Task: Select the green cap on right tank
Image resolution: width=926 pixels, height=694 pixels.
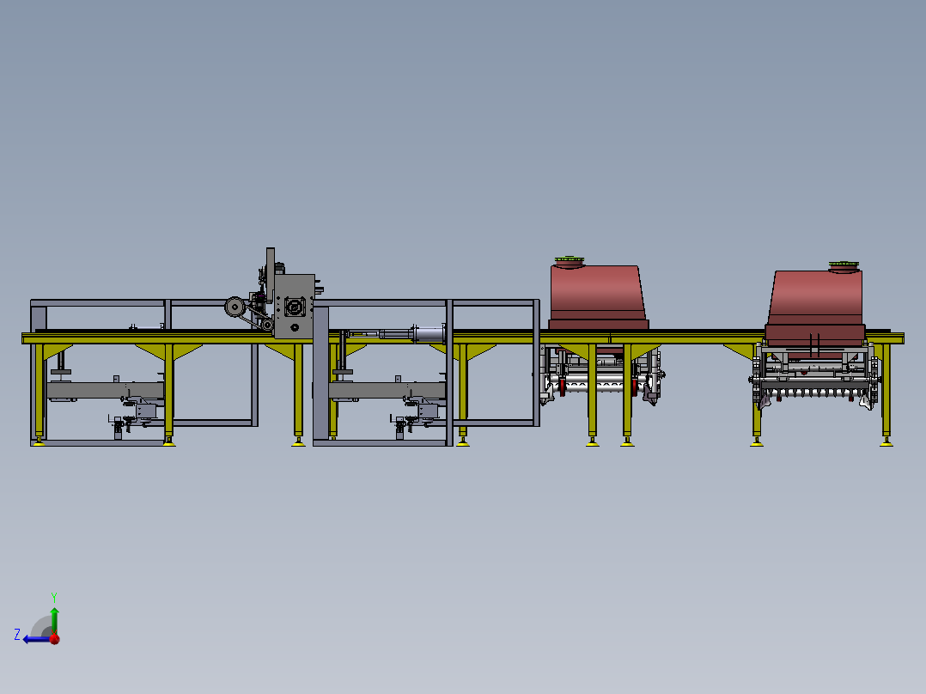Action: click(844, 265)
